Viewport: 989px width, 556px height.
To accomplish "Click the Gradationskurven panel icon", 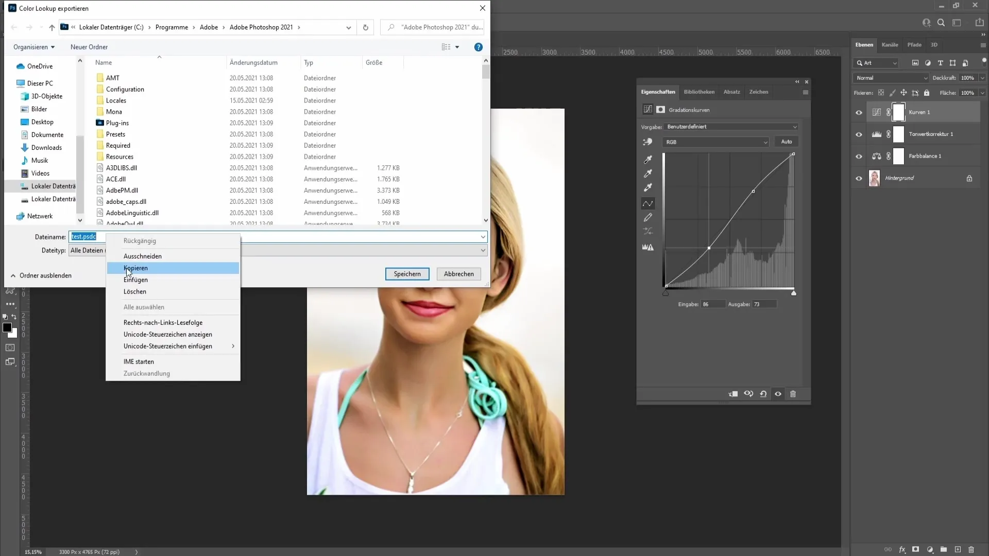I will click(648, 109).
